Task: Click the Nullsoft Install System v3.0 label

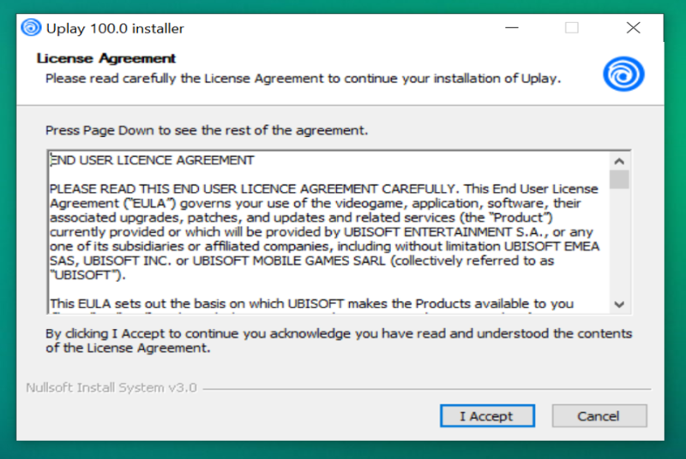Action: coord(111,388)
